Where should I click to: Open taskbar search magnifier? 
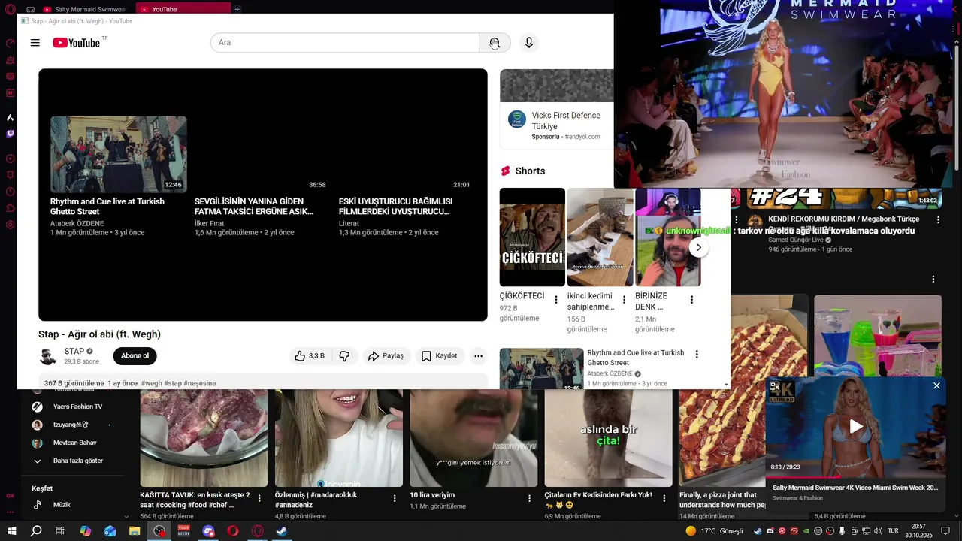point(36,530)
